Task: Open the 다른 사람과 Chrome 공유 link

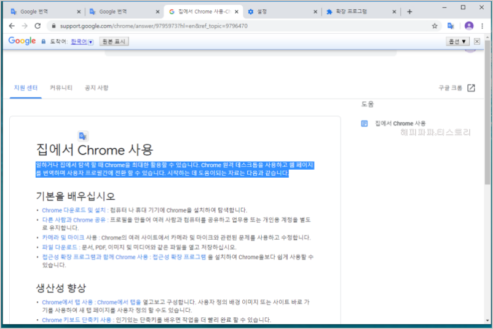Action: (x=74, y=220)
